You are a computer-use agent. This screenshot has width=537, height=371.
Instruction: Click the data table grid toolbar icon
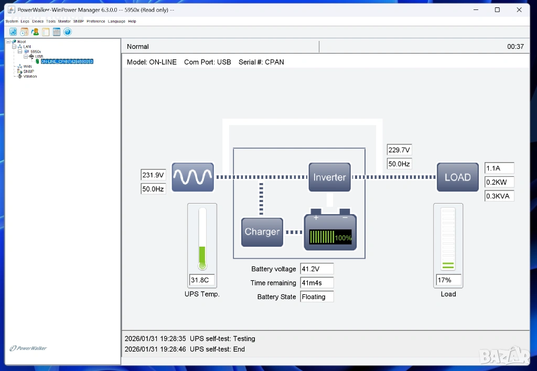(x=57, y=32)
